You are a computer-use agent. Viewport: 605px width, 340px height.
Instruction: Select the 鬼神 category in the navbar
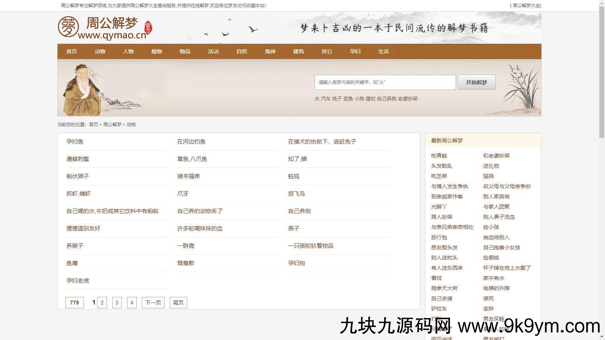pos(270,51)
